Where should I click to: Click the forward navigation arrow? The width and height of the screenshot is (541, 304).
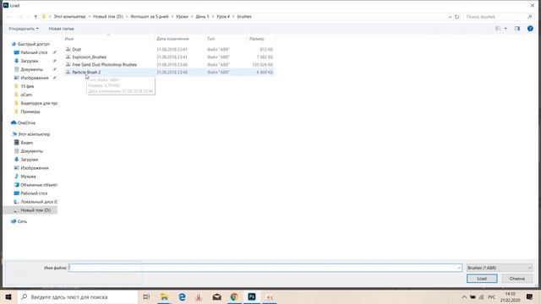pyautogui.click(x=20, y=17)
